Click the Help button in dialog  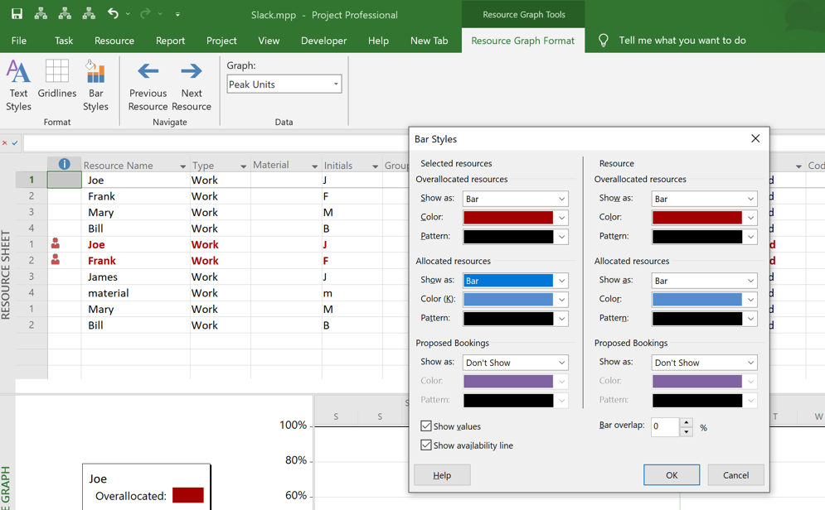click(x=442, y=475)
